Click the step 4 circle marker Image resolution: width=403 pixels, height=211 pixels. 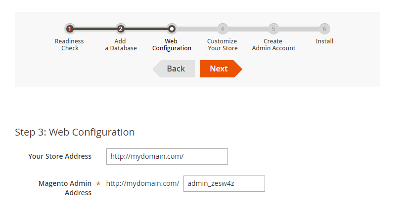(223, 29)
